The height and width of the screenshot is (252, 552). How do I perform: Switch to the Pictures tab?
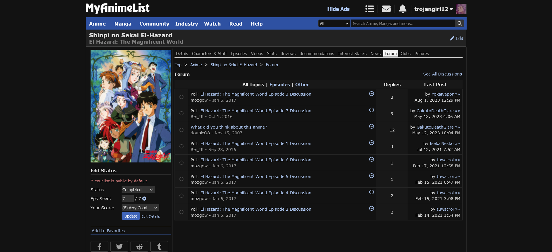(x=422, y=54)
